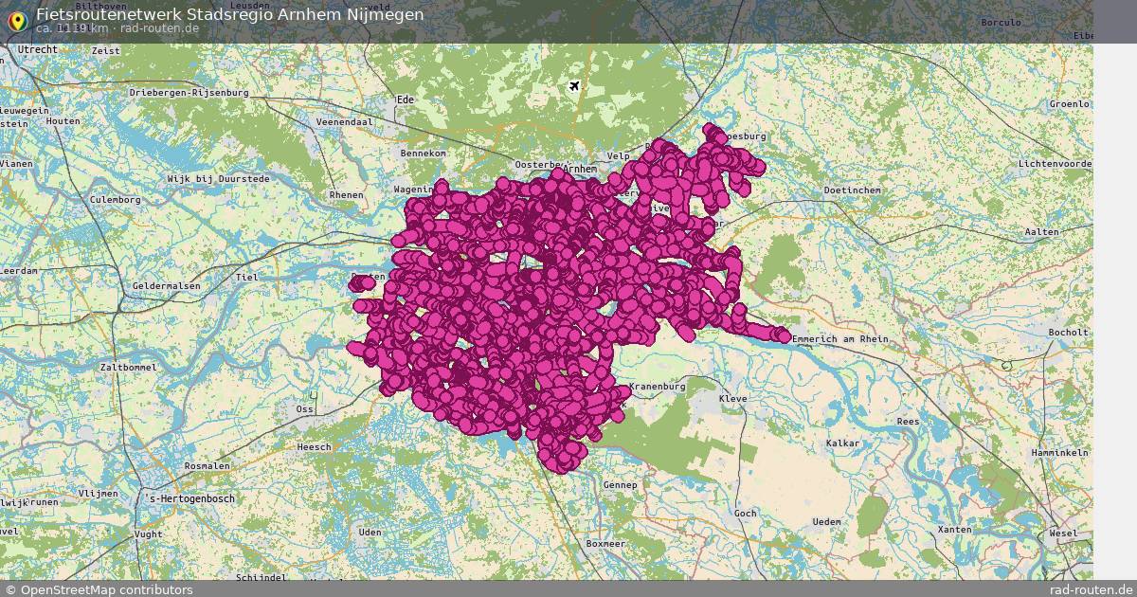Select the Boxmeer town label
The height and width of the screenshot is (597, 1137).
tap(605, 544)
